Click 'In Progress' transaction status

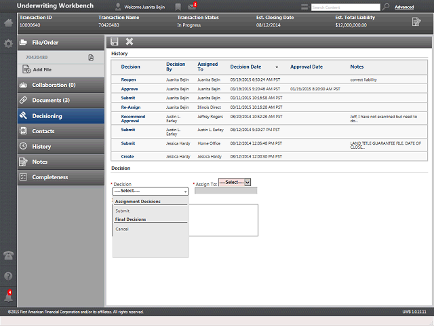tap(189, 25)
